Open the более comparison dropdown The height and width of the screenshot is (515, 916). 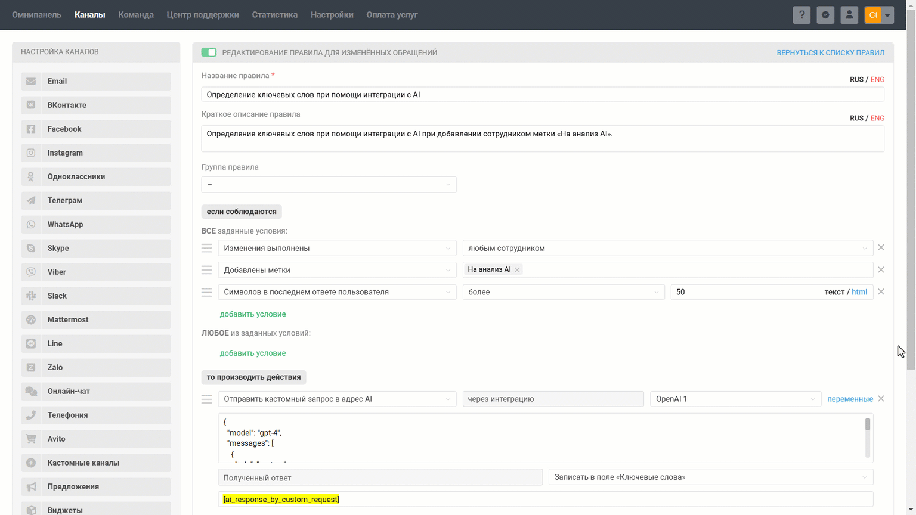coord(564,292)
